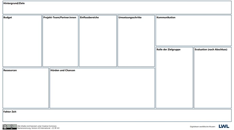This screenshot has width=234, height=130.
Task: Click the 'Hürden und Chancen' heading
Action: click(x=63, y=70)
